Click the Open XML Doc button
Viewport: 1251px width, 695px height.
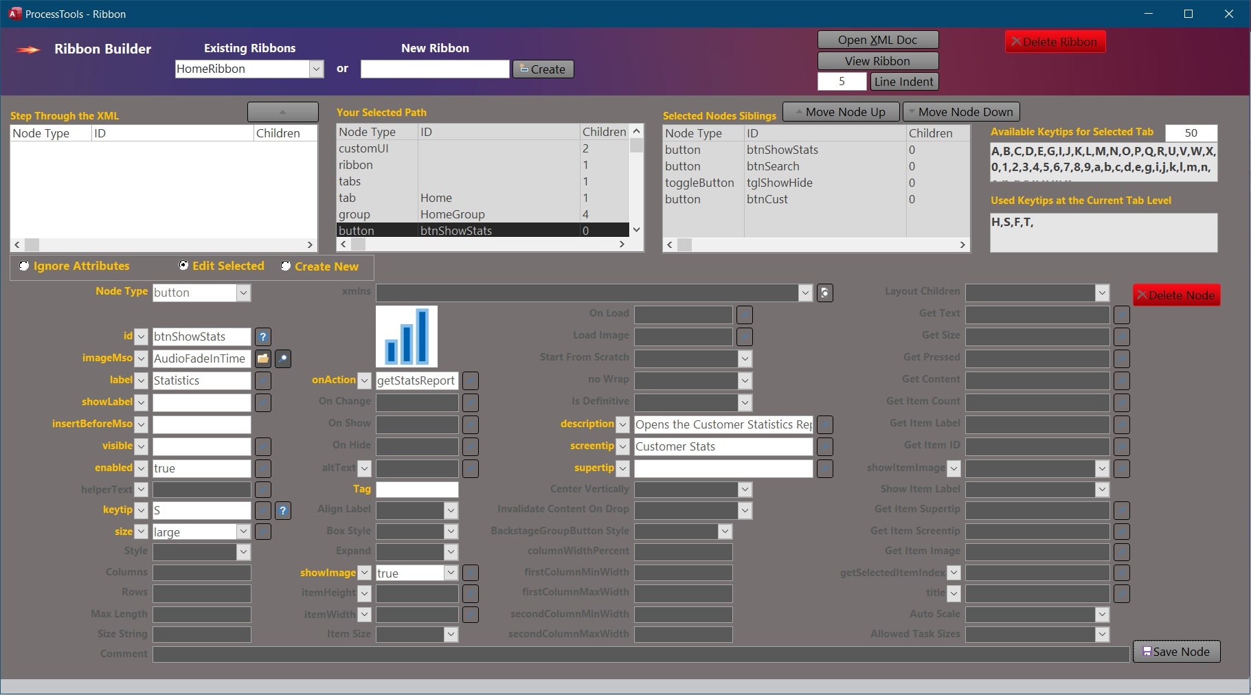click(x=877, y=39)
